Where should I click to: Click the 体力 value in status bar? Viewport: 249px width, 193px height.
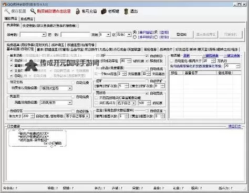click(x=100, y=188)
